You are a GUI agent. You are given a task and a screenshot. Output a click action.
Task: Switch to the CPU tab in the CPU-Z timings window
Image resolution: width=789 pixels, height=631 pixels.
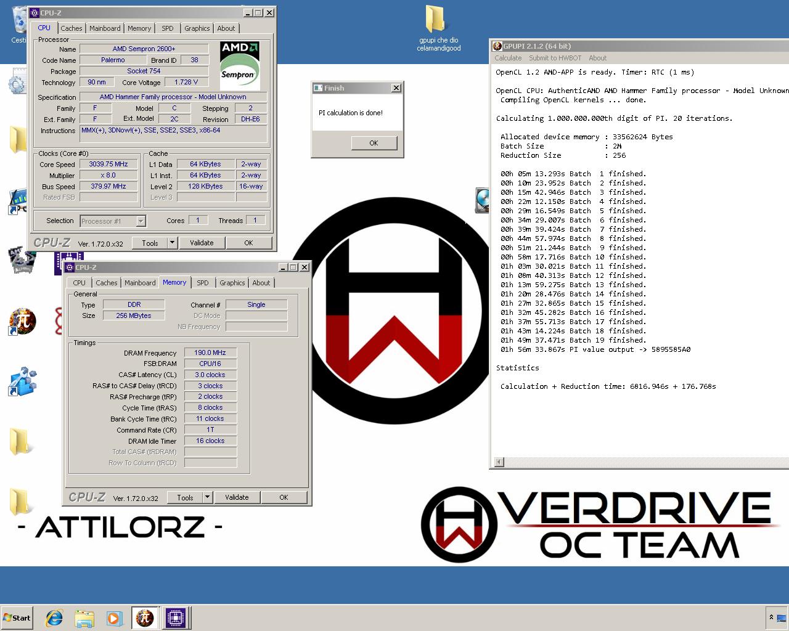pyautogui.click(x=80, y=283)
